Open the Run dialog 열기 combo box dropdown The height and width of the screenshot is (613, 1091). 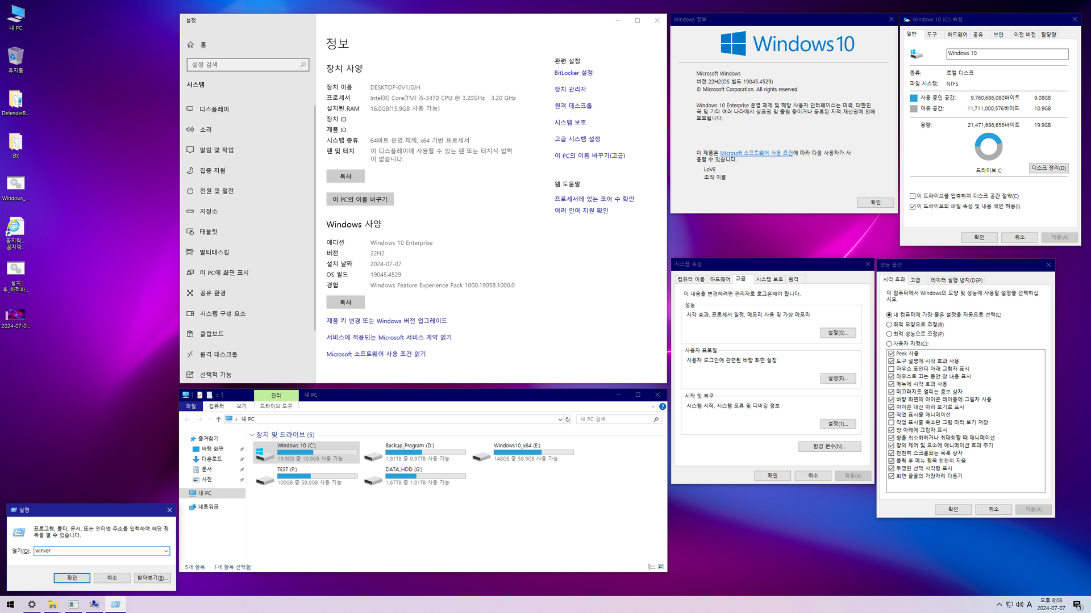(165, 551)
